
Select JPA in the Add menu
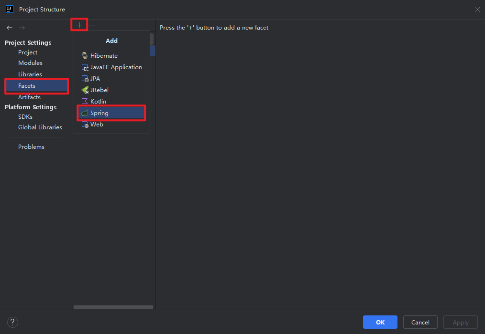pyautogui.click(x=111, y=78)
